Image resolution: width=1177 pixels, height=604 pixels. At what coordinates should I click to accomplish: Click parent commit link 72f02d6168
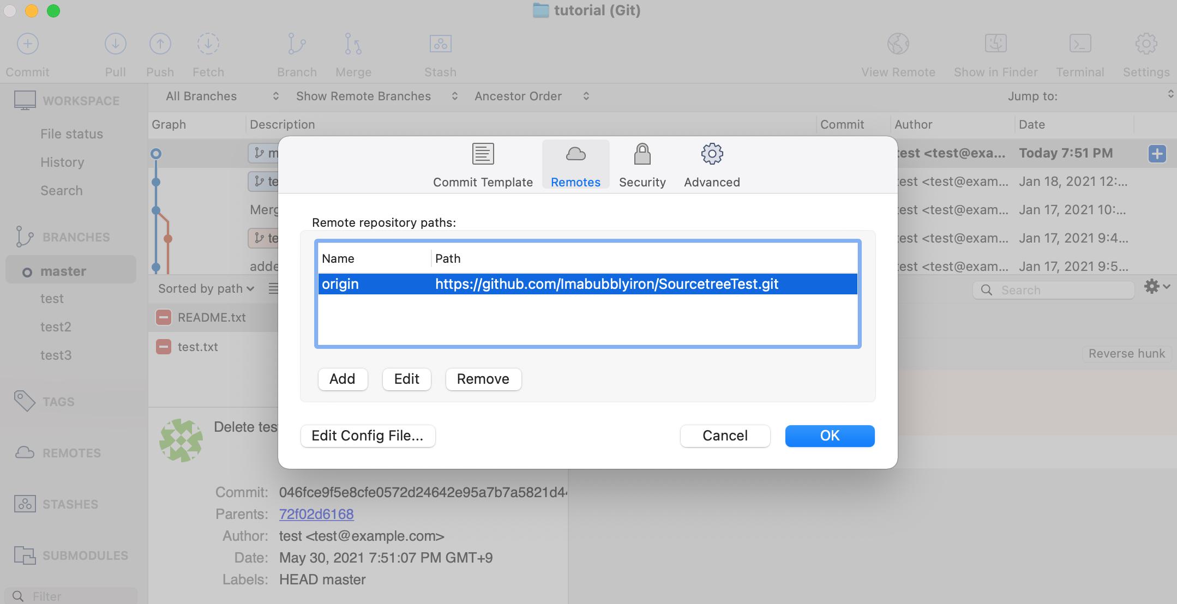316,514
